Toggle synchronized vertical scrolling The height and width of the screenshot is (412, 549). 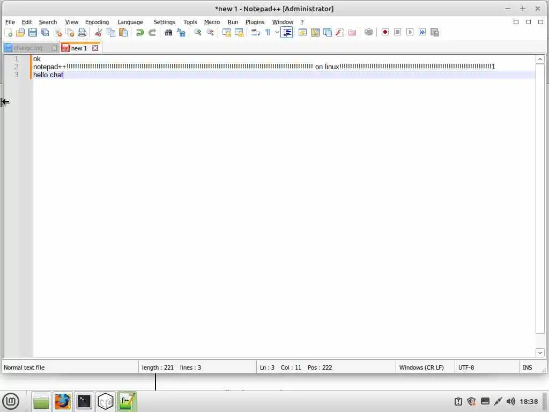tap(227, 33)
